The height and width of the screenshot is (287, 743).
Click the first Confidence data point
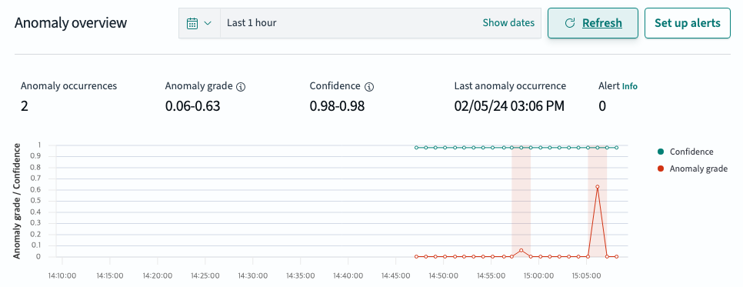pos(417,148)
